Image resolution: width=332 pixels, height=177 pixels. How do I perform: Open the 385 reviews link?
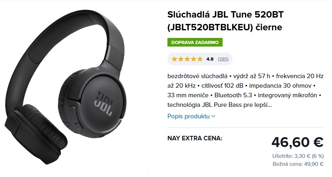tap(223, 59)
